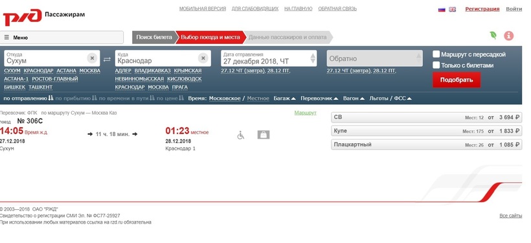Open the Регистрация link

point(482,9)
